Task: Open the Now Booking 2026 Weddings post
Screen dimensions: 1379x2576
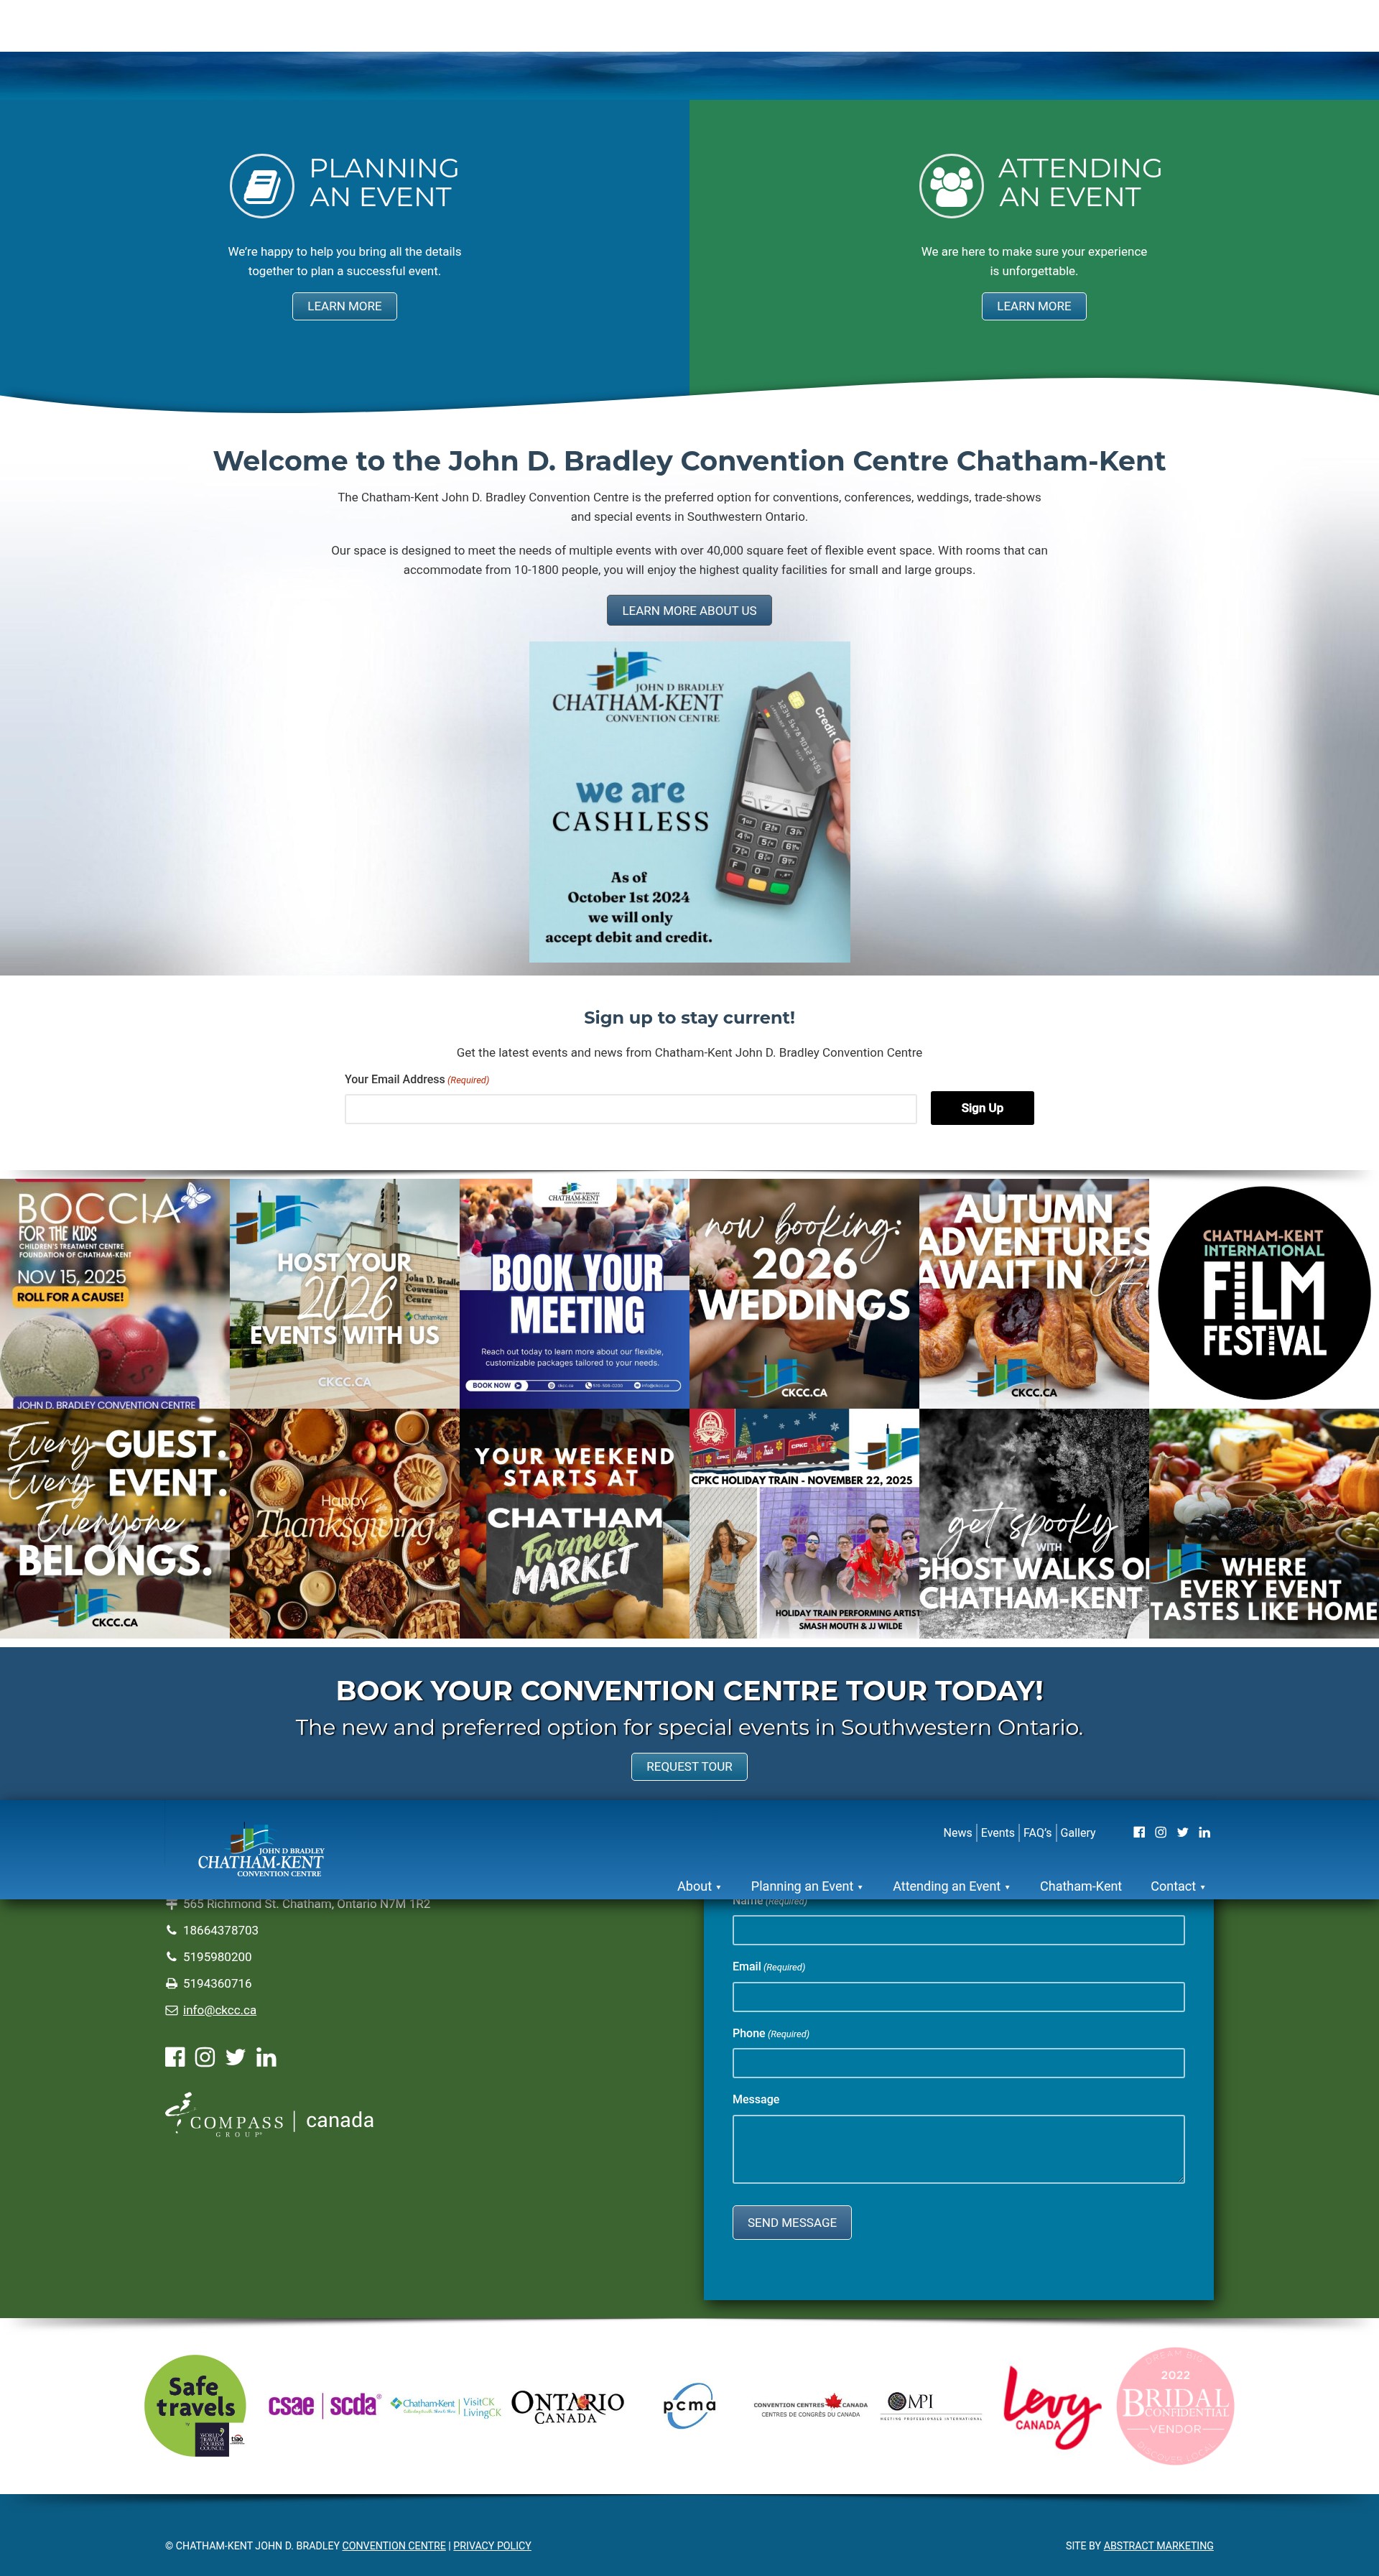Action: (804, 1293)
